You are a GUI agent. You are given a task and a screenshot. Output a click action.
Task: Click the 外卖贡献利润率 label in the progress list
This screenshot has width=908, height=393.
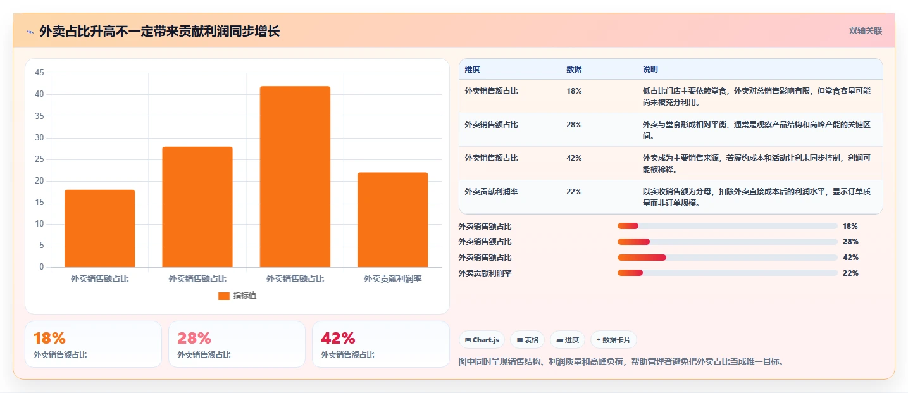(x=485, y=273)
